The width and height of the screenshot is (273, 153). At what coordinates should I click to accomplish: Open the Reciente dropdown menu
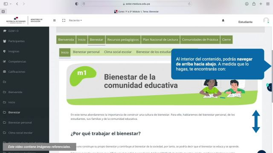(x=75, y=20)
